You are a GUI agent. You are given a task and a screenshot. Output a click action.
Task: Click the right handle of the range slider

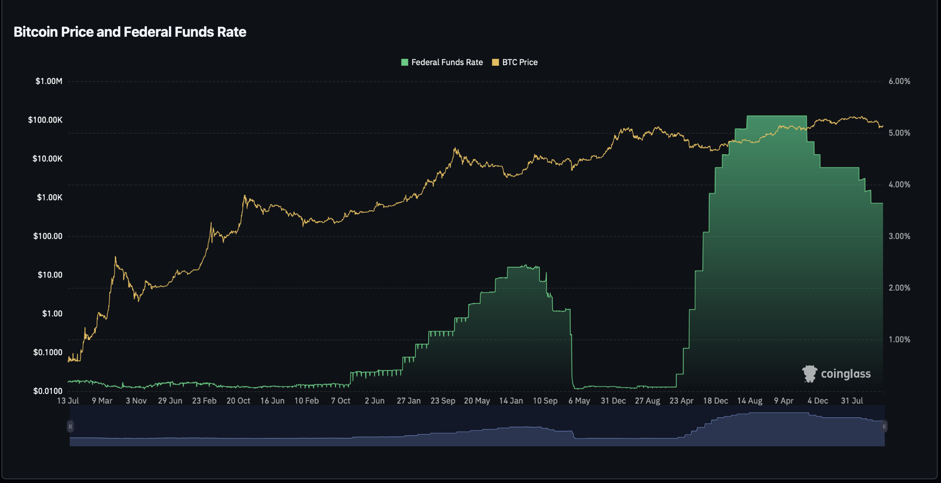coord(884,427)
